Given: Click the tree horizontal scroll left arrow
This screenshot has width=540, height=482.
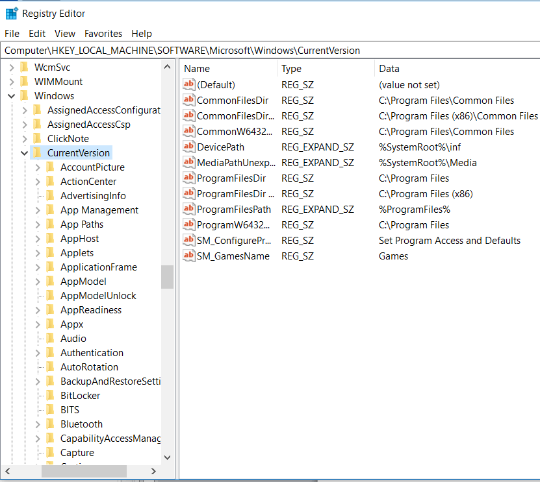Looking at the screenshot, I should click(8, 471).
